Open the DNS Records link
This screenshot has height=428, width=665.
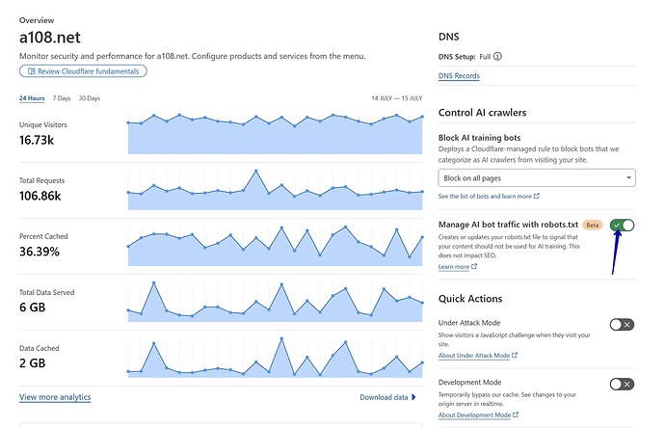(x=459, y=76)
